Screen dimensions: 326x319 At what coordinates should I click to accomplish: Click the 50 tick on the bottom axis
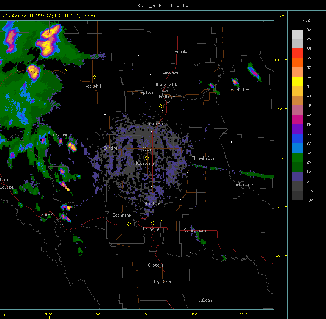[x=194, y=314]
